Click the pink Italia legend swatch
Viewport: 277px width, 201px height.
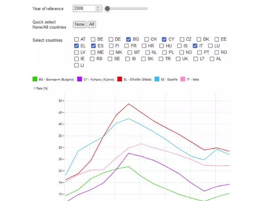point(183,79)
